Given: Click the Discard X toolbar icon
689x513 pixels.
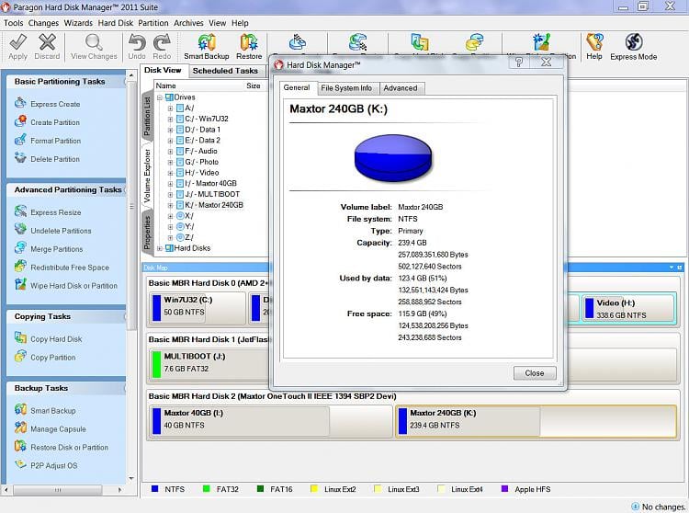Looking at the screenshot, I should [x=47, y=42].
